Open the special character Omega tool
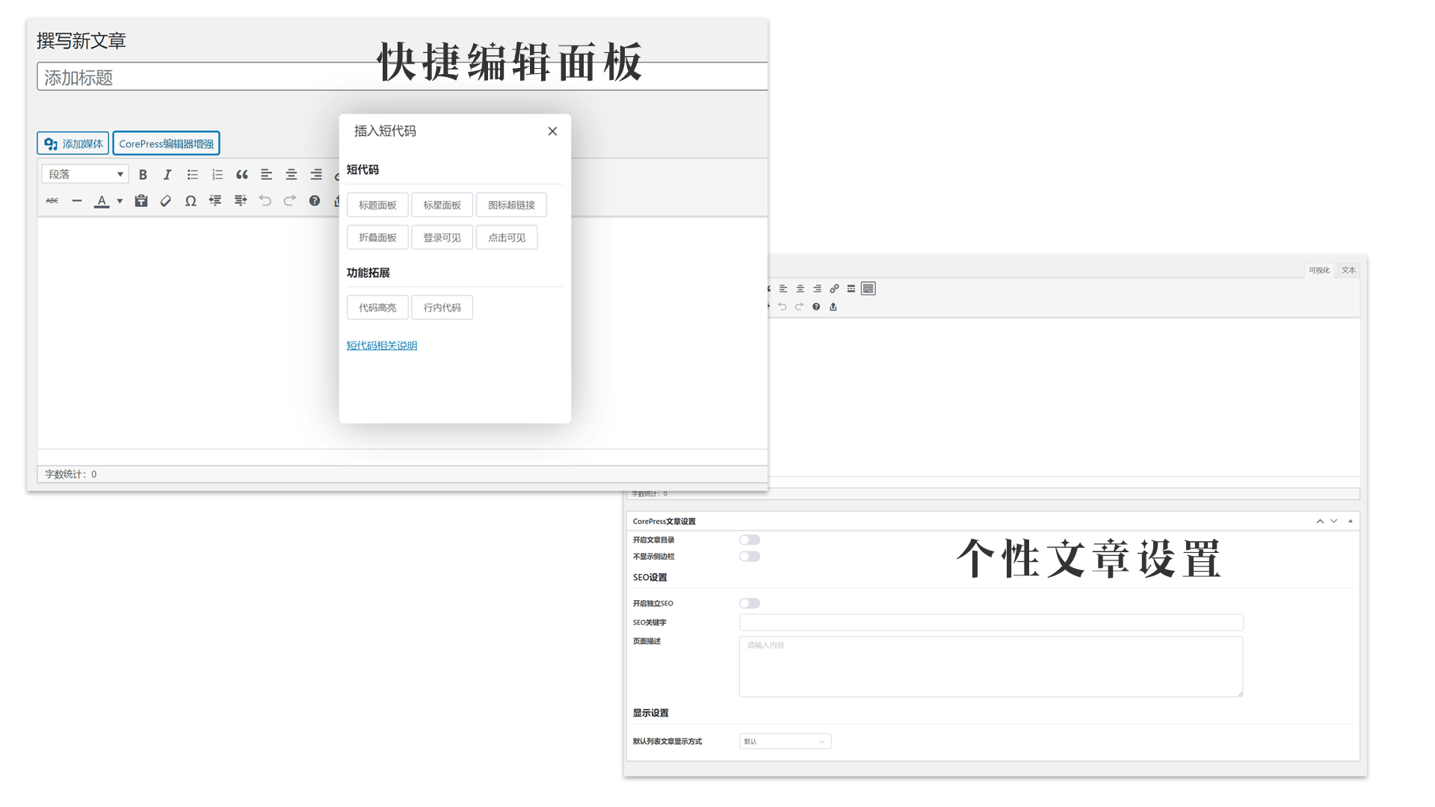The height and width of the screenshot is (807, 1435). click(191, 200)
